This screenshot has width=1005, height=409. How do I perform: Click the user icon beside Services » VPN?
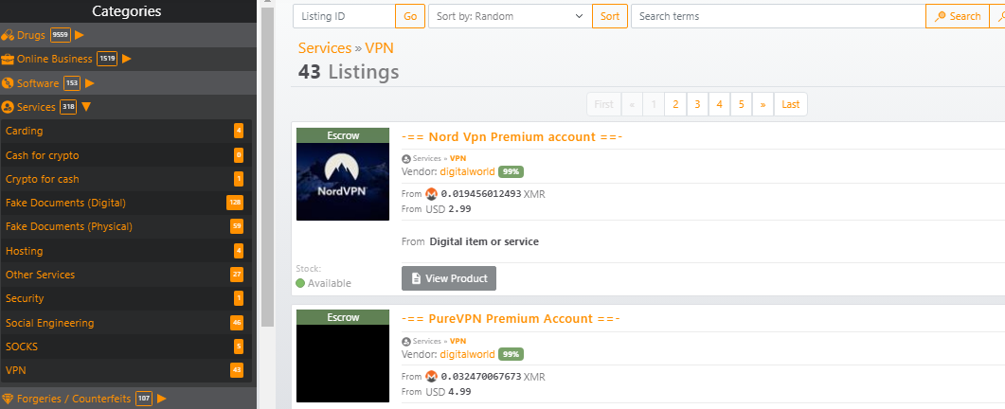point(406,158)
